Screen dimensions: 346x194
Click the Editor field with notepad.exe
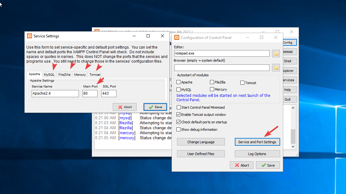pos(222,53)
